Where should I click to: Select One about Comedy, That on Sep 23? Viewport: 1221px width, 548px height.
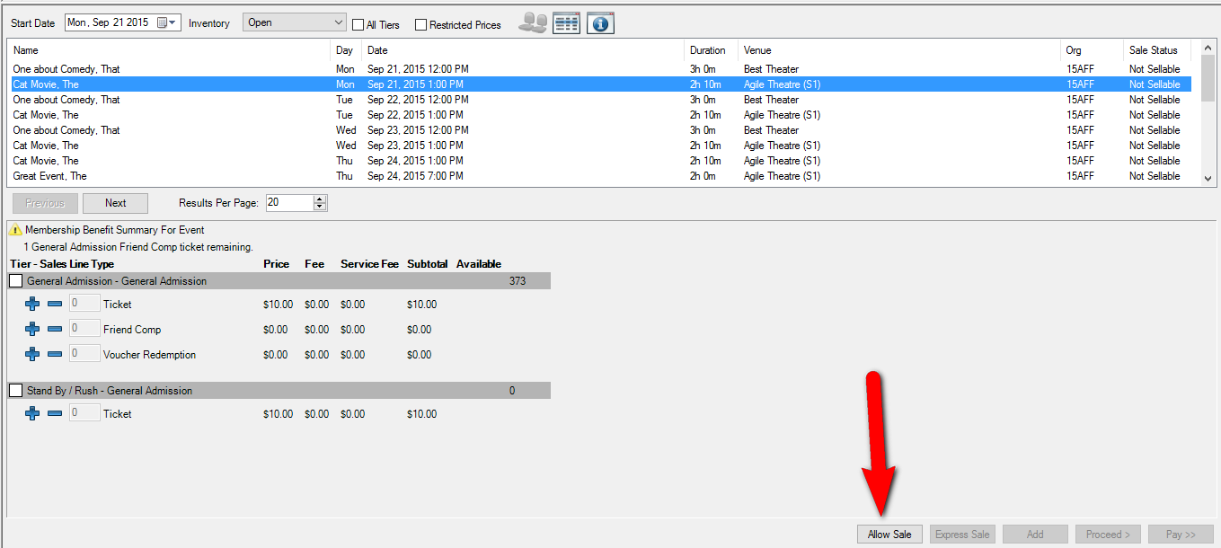(600, 130)
